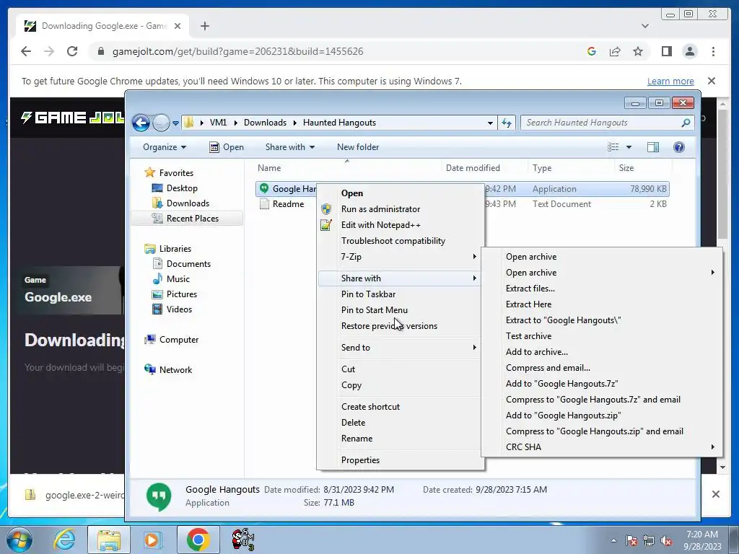Click the Windows Start orb
The image size is (739, 554).
coord(19,540)
